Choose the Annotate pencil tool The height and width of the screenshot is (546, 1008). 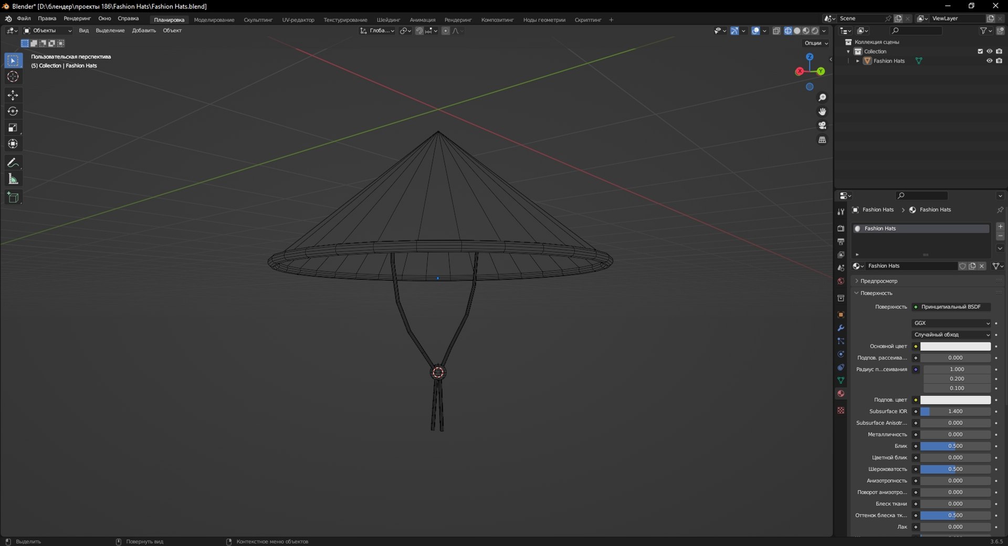13,163
